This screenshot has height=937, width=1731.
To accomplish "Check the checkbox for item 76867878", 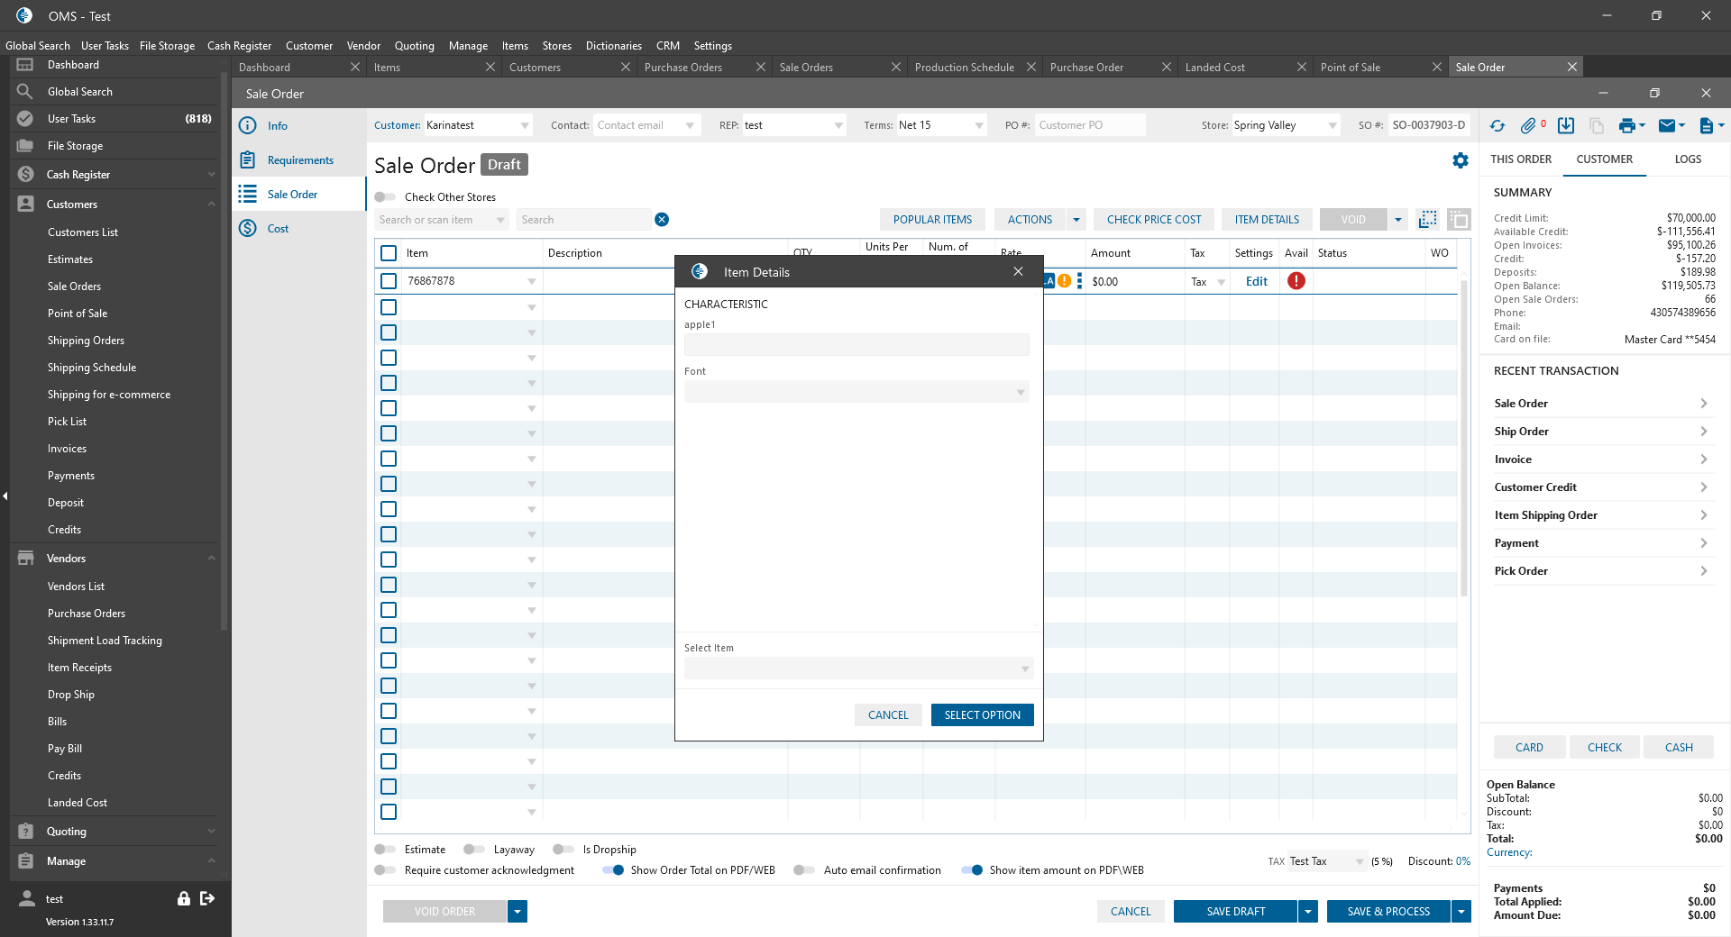I will pyautogui.click(x=389, y=281).
